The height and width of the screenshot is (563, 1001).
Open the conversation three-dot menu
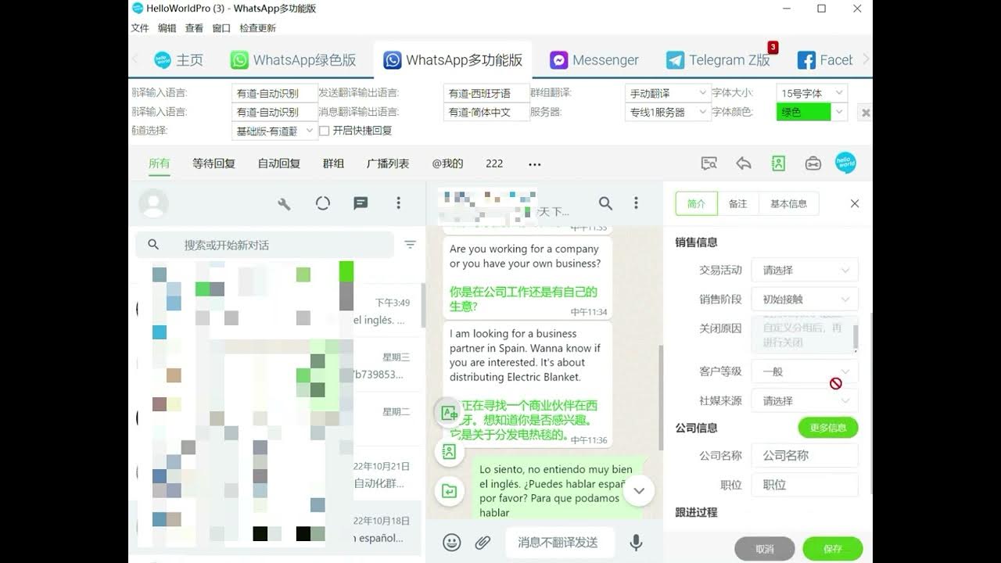coord(636,203)
